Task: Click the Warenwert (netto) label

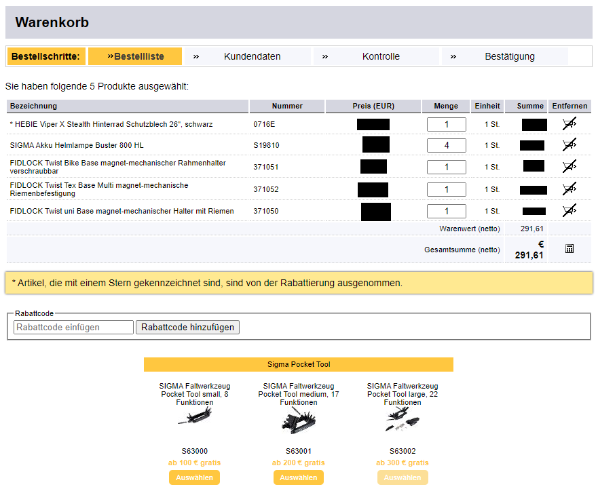Action: (x=470, y=229)
